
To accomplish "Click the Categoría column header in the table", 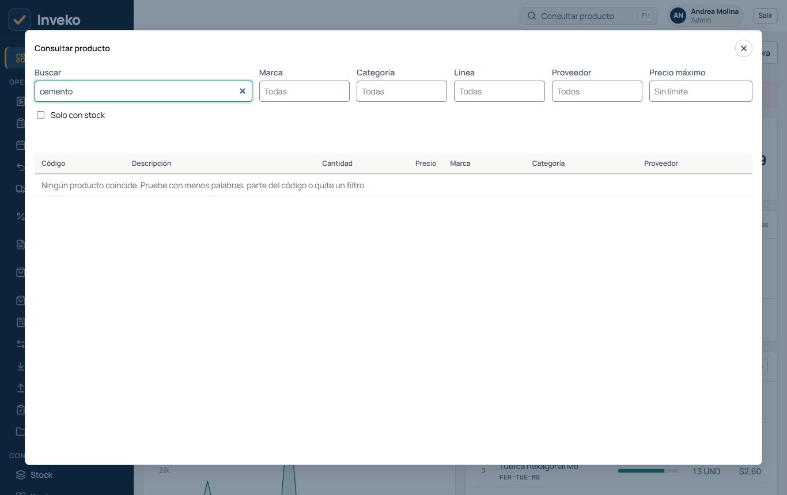I will [548, 163].
